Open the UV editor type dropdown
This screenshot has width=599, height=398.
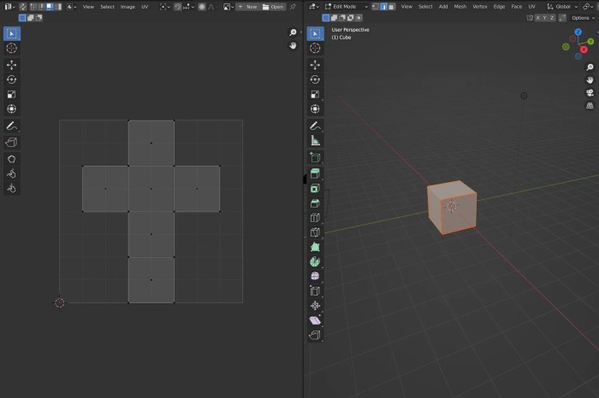coord(9,7)
